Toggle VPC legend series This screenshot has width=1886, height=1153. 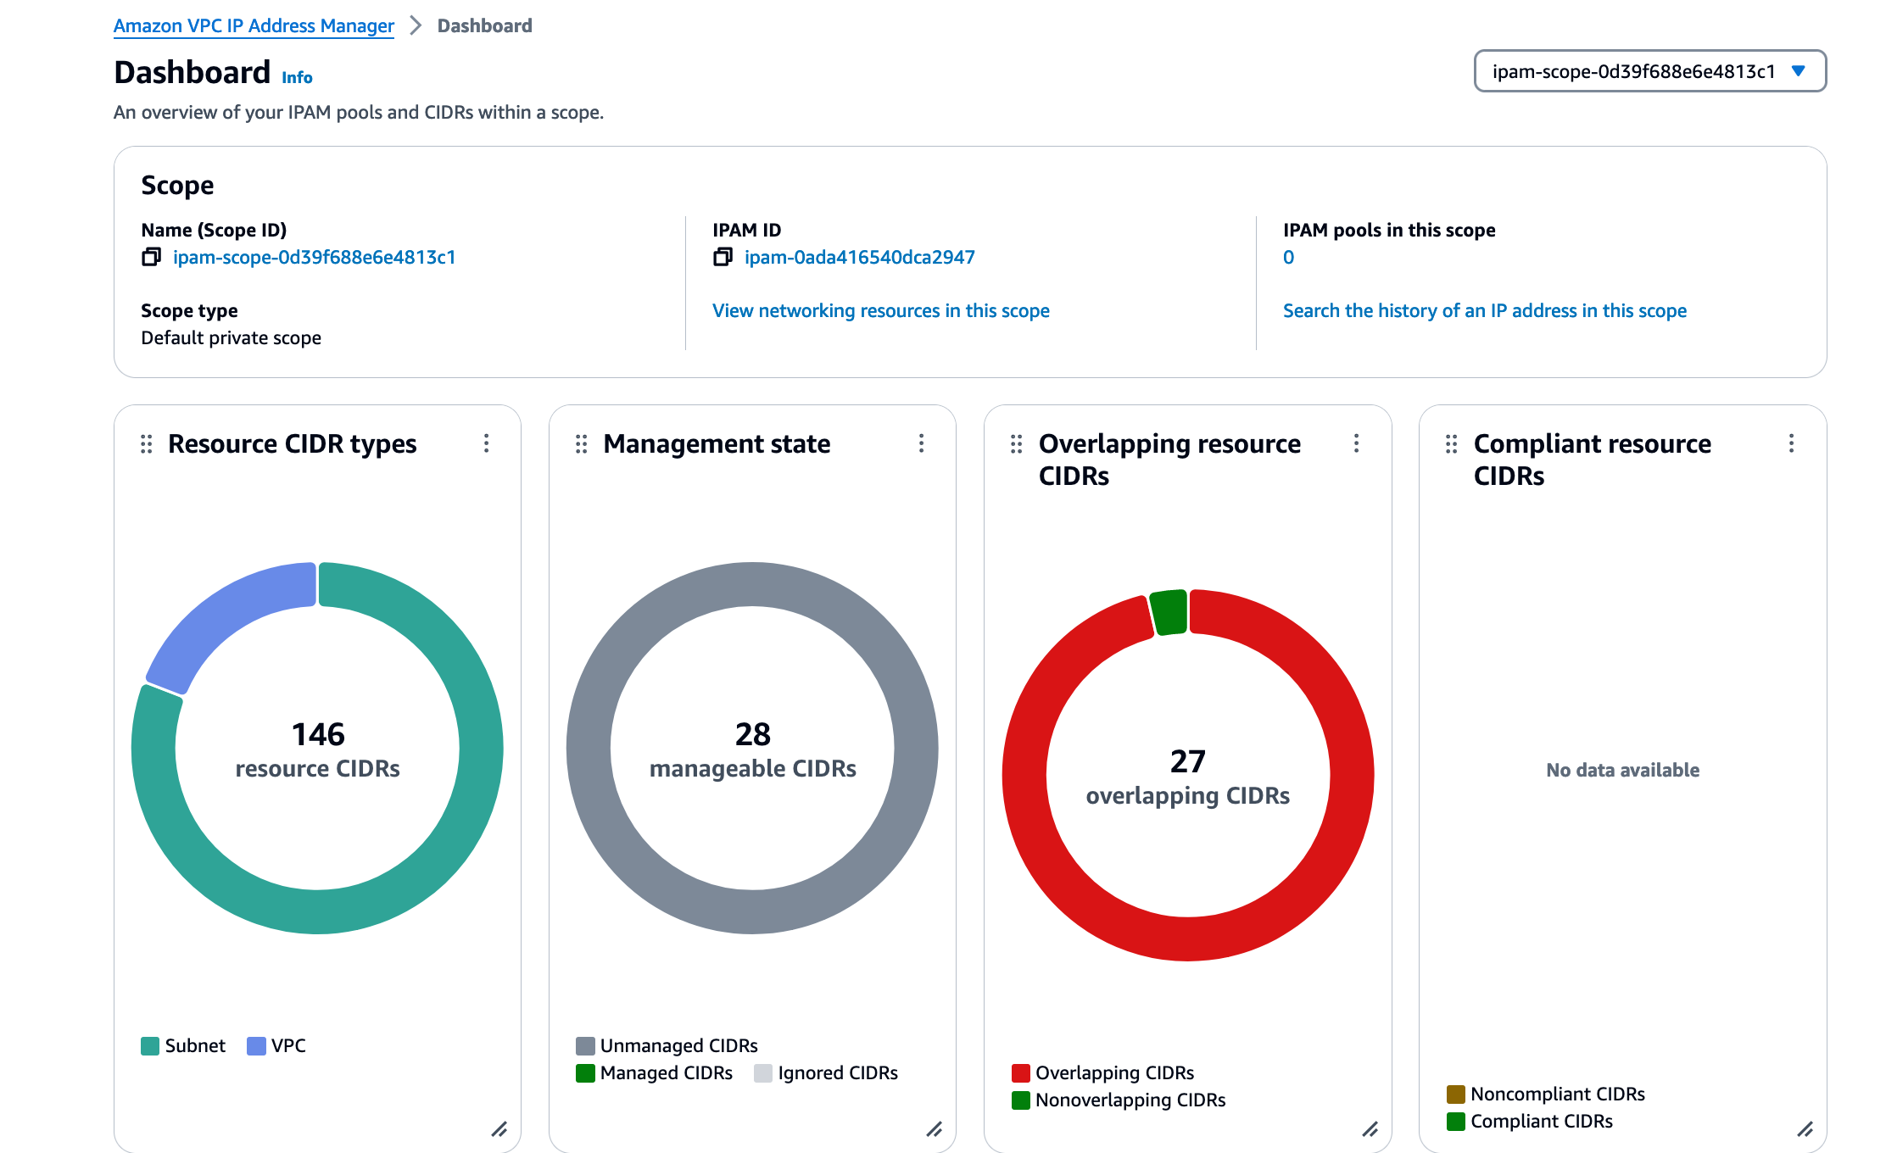pos(277,1046)
